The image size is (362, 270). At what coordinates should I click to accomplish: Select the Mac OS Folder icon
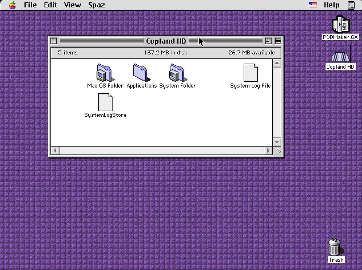[x=104, y=73]
